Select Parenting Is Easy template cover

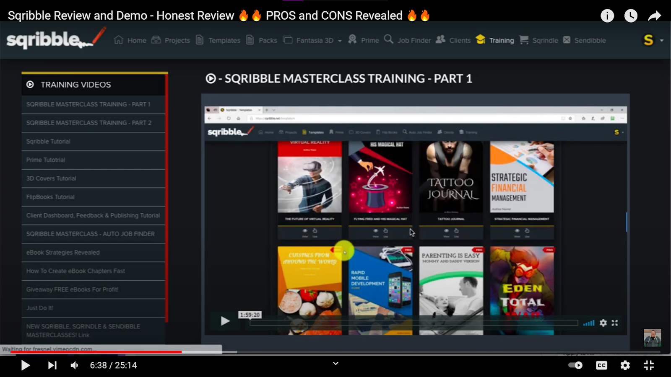tap(451, 290)
